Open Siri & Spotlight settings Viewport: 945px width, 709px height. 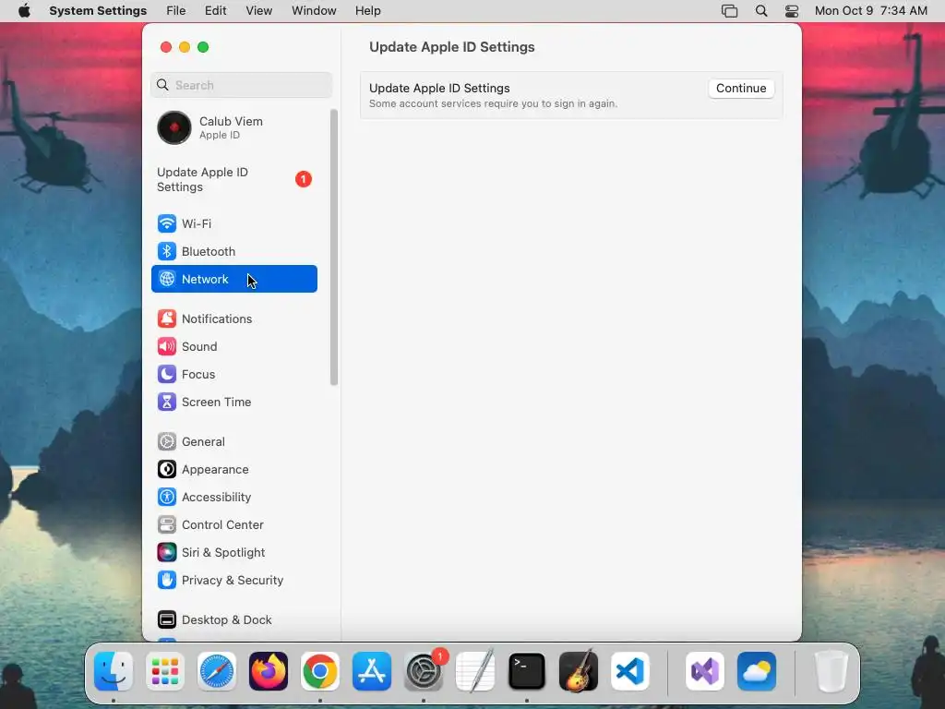tap(233, 553)
